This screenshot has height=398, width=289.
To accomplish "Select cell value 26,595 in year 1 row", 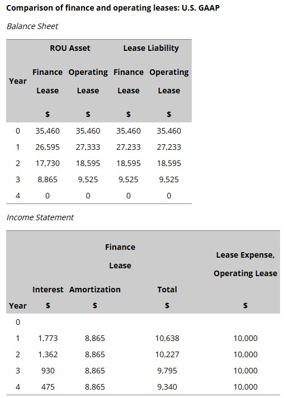I will [48, 147].
